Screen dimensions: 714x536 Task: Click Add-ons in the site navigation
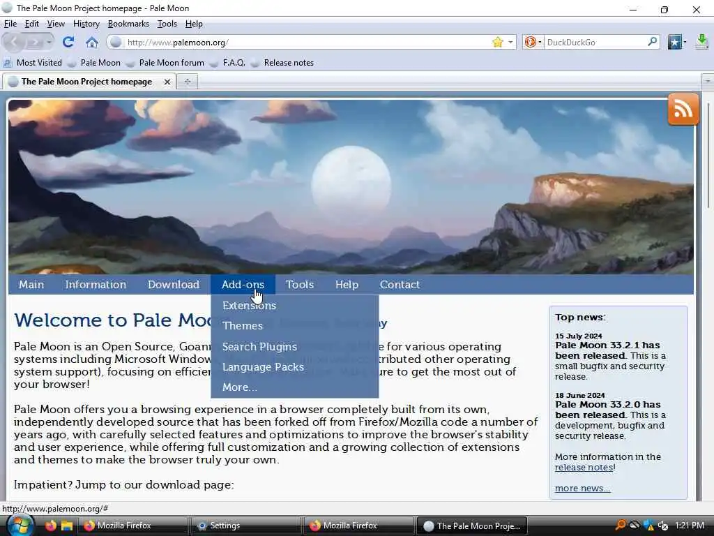pos(243,285)
